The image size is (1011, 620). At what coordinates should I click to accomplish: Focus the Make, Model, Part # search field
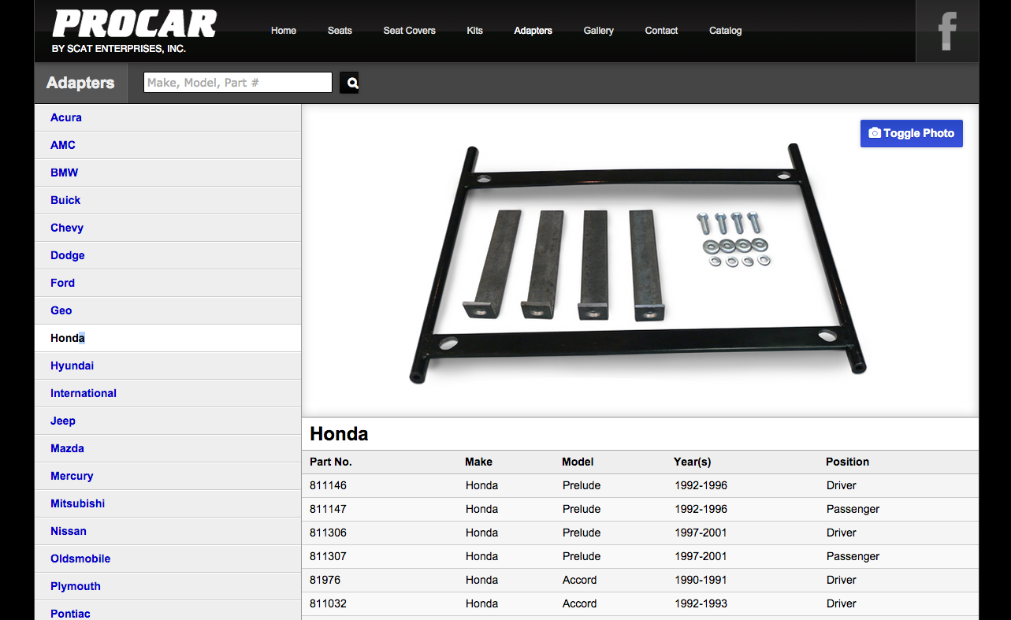(238, 83)
